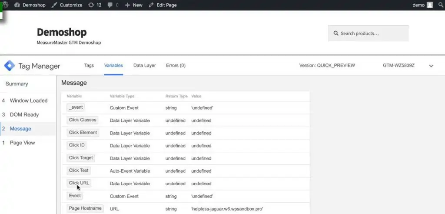445x214 pixels.
Task: Open the Demoshop dashboard icon in admin bar
Action: pyautogui.click(x=17, y=5)
